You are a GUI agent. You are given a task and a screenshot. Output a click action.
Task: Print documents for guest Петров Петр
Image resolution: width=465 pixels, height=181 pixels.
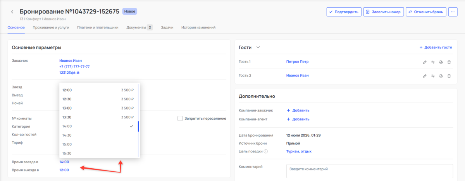click(441, 62)
